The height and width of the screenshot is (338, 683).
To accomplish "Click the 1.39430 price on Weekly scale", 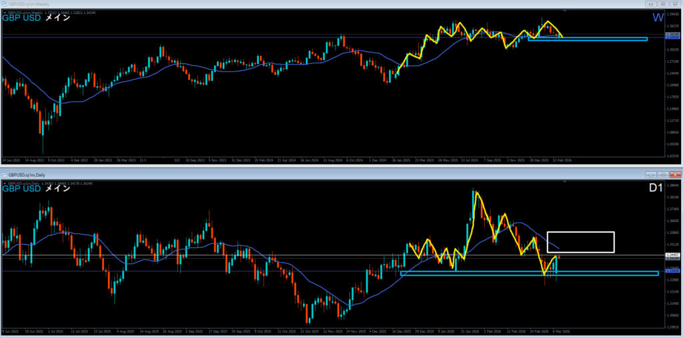I will point(673,14).
